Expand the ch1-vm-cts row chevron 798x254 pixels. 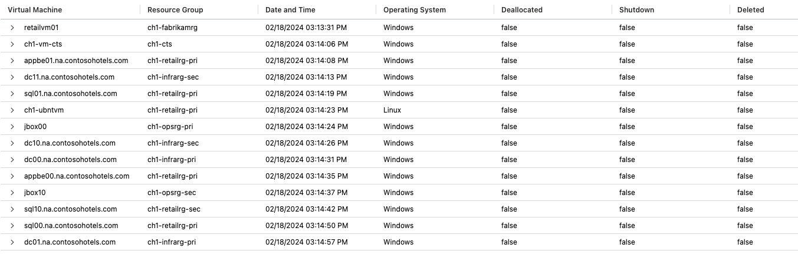(x=12, y=44)
